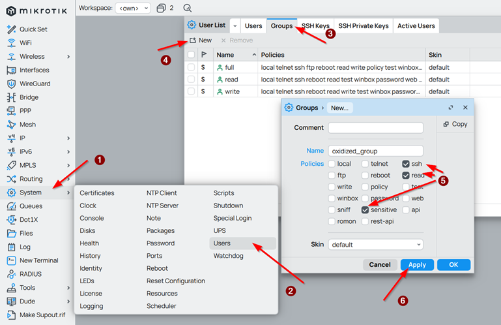Toggle the select-all checkbox in table header
Screen dimensions: 501x325
(x=191, y=55)
